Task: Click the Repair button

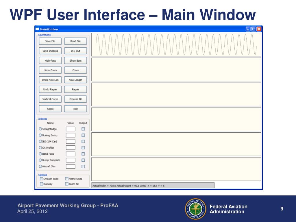Action: coord(75,90)
